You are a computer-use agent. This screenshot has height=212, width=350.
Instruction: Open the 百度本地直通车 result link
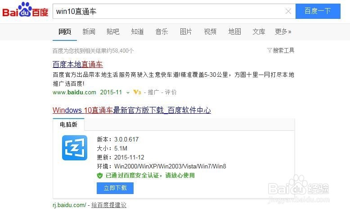(78, 64)
